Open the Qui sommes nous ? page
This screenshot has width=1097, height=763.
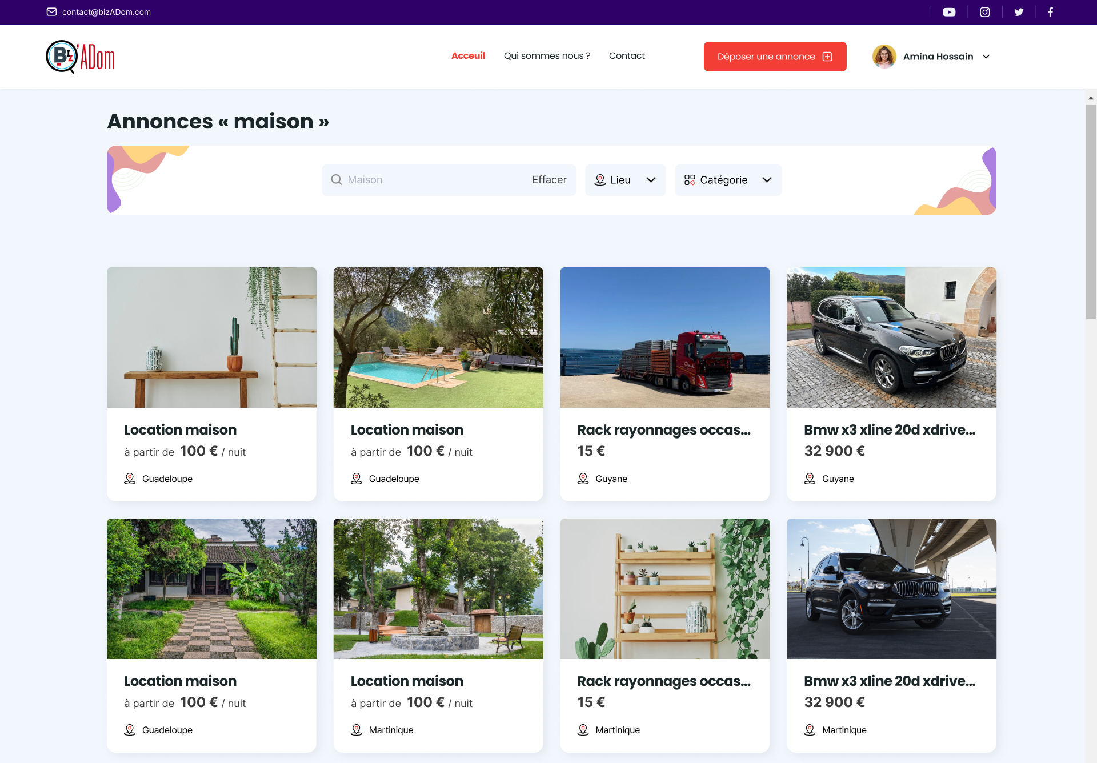547,55
